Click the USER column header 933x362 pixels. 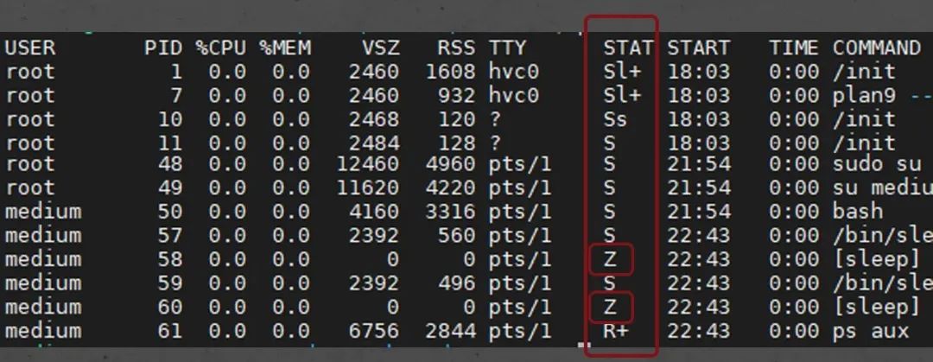click(30, 48)
